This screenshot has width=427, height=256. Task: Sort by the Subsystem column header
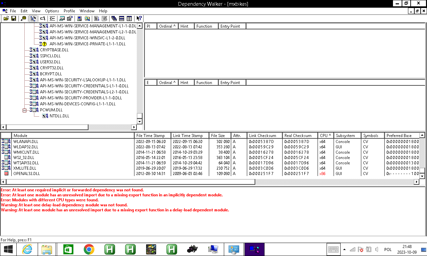[x=348, y=136]
